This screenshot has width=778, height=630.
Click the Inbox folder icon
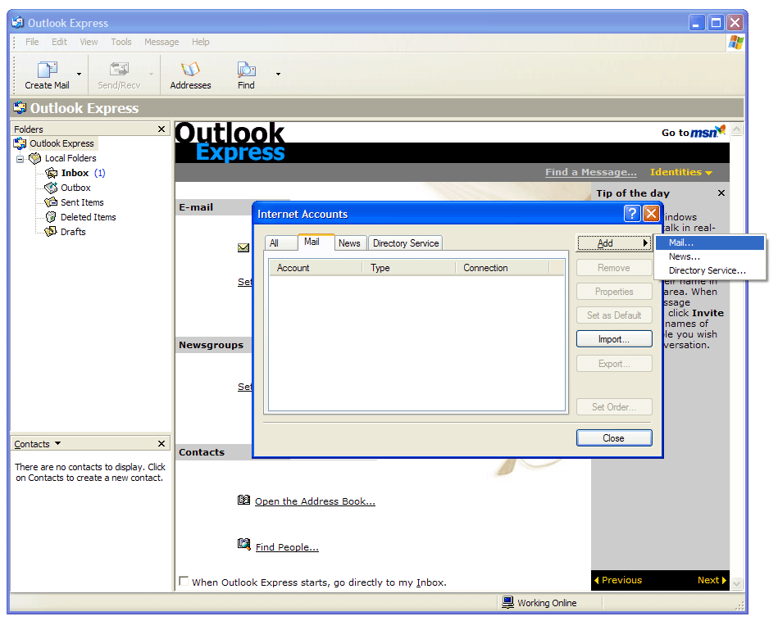point(51,173)
